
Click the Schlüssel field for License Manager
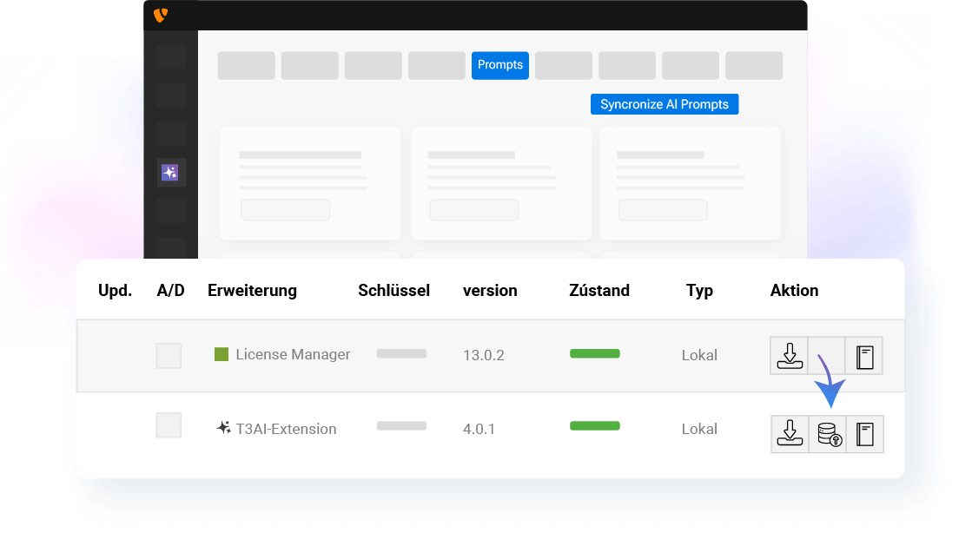[x=400, y=353]
